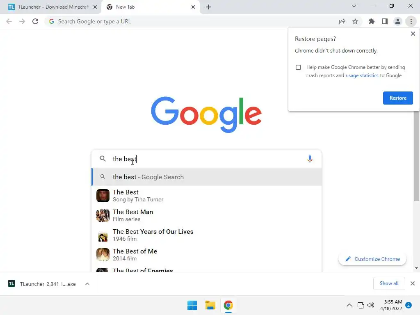Open Windows Start menu
Viewport: 420px width, 315px height.
192,305
